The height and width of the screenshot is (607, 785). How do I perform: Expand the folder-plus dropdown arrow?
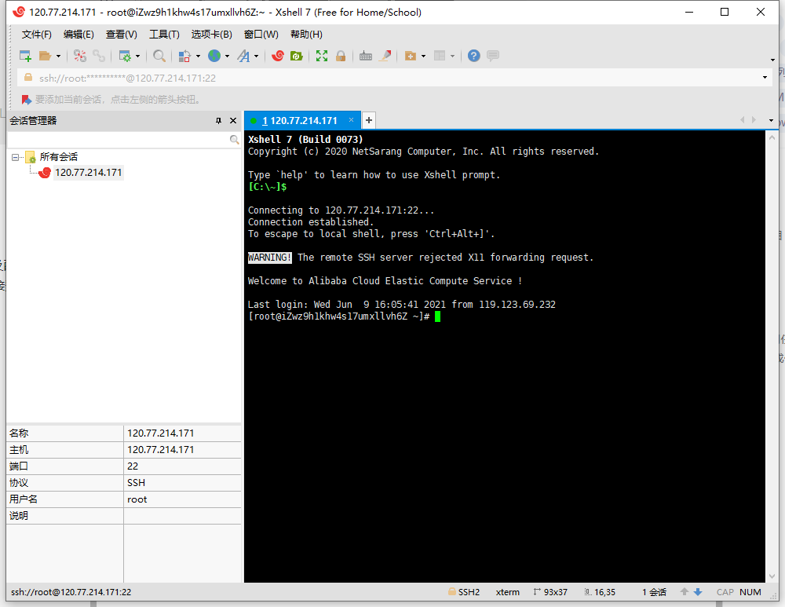(424, 56)
